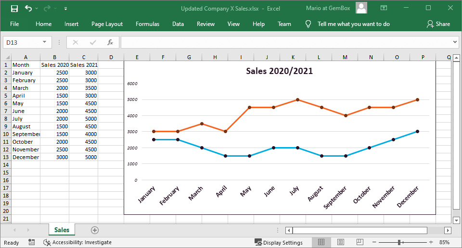Viewport: 462px width, 248px height.
Task: Open Accessibility Investigate status icon
Action: (x=47, y=243)
